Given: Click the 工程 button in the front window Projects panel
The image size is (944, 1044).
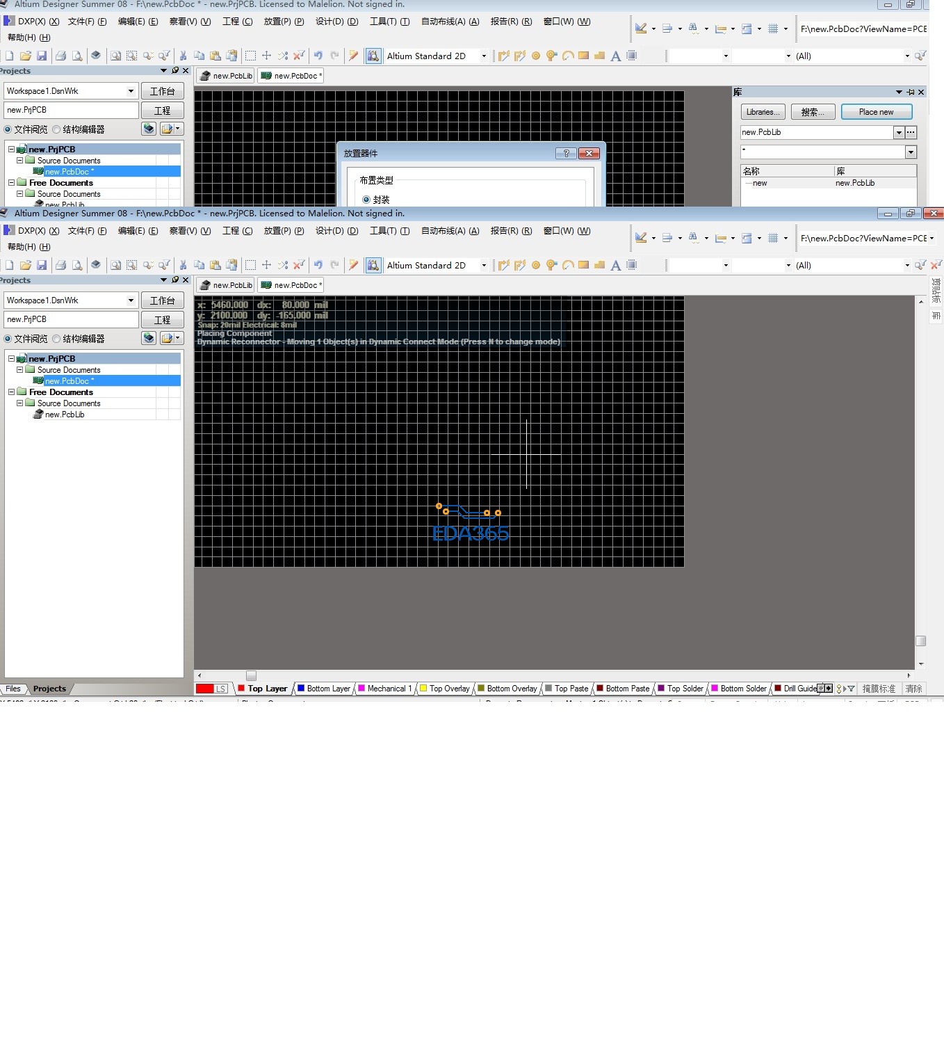Looking at the screenshot, I should 163,320.
